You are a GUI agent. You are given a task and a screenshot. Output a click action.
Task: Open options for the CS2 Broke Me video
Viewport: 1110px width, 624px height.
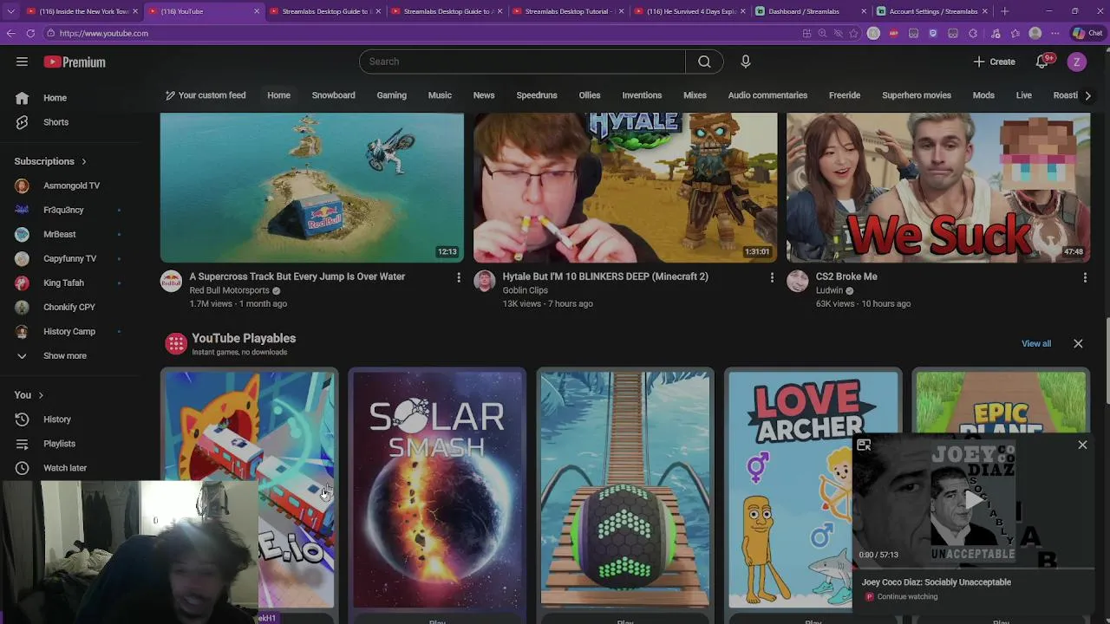pyautogui.click(x=1085, y=277)
